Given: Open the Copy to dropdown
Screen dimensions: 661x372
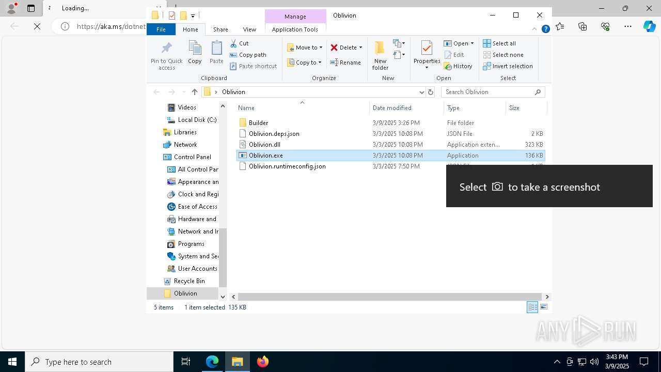Looking at the screenshot, I should pos(304,63).
